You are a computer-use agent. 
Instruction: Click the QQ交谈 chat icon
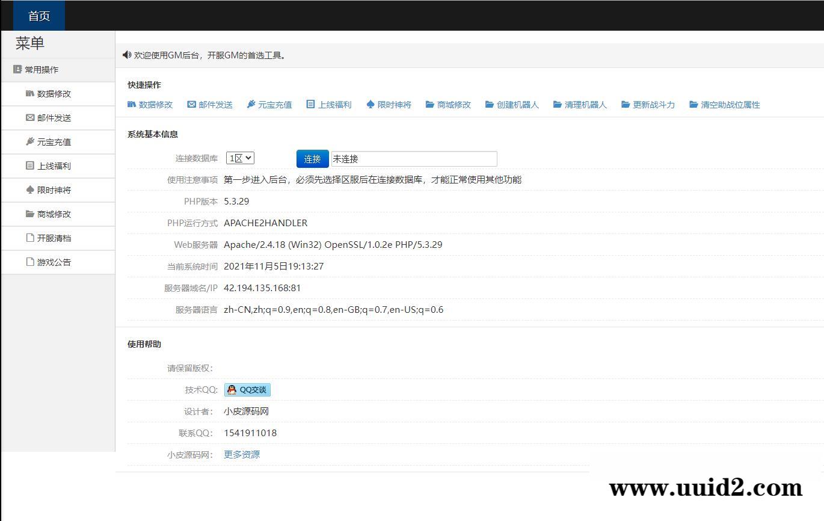247,389
